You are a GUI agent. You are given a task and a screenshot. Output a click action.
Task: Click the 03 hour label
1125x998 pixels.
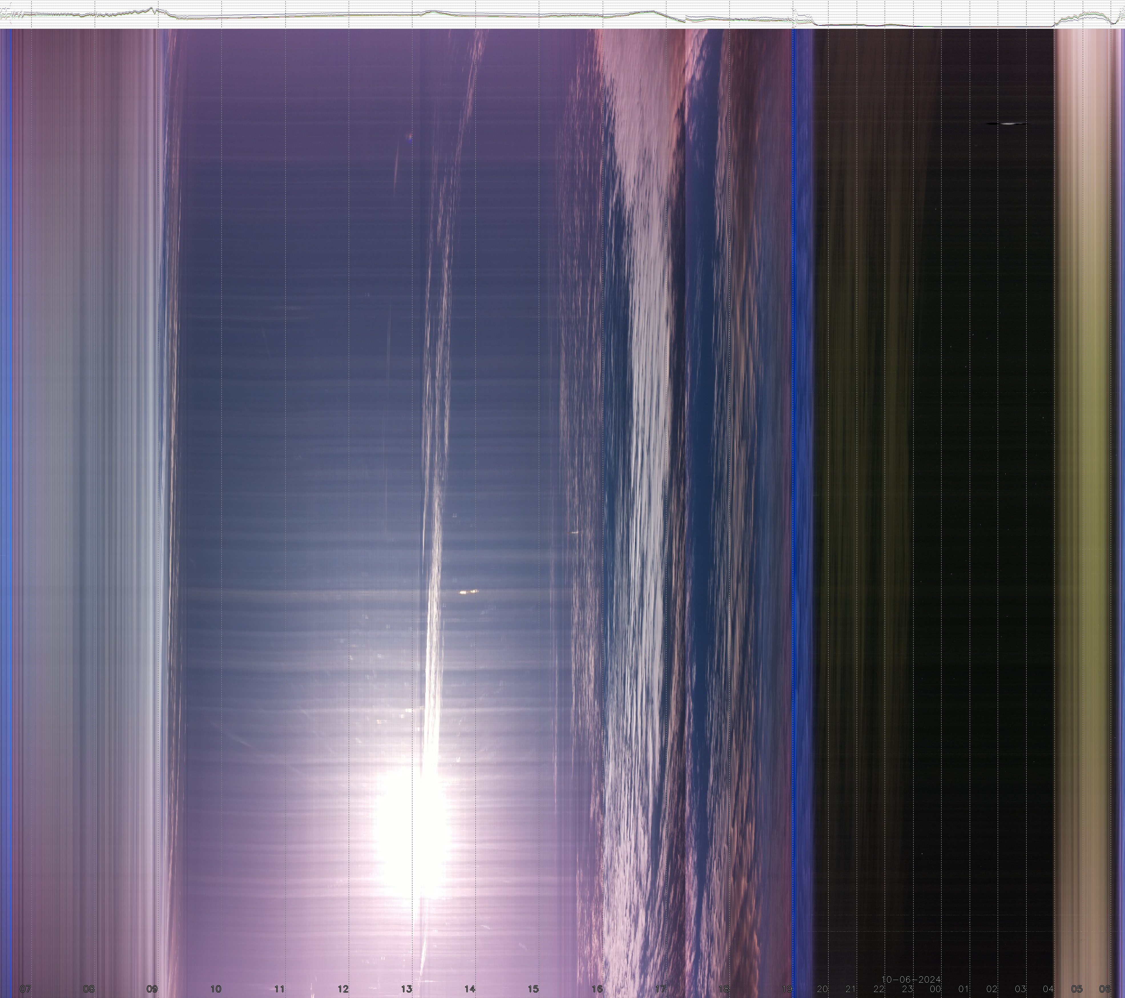(x=1021, y=989)
